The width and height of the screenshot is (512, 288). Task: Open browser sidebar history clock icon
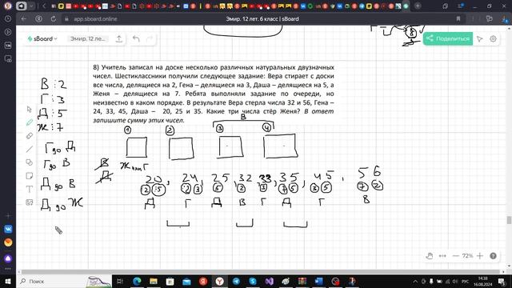click(x=8, y=19)
